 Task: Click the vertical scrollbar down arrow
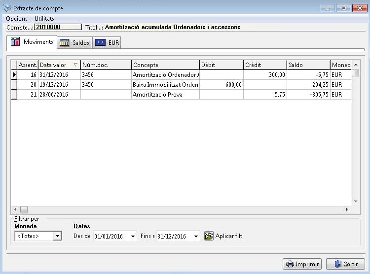(356, 202)
